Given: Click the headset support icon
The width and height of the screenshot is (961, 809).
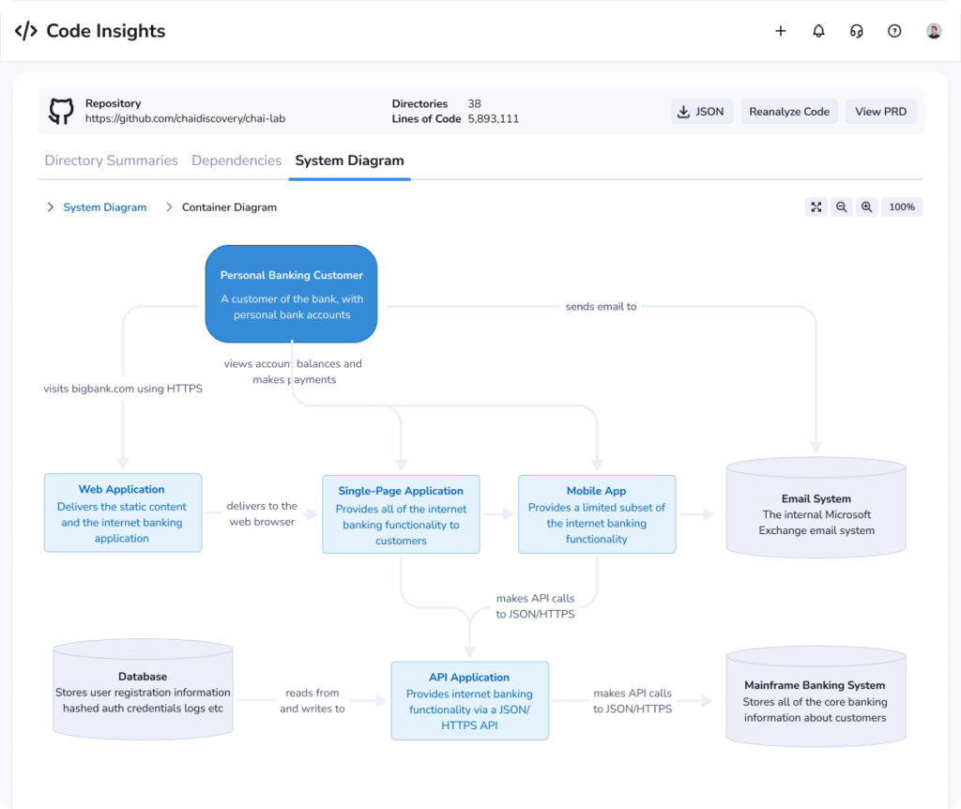Looking at the screenshot, I should [856, 31].
